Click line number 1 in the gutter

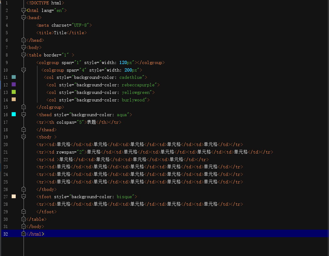(7, 3)
